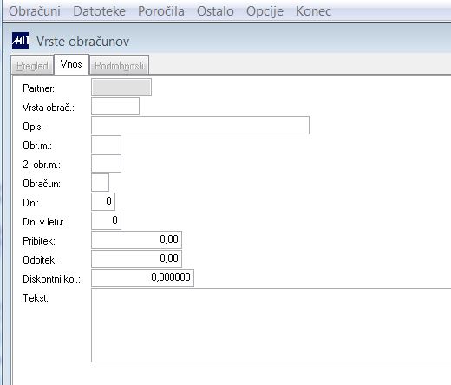Click the Diskontni kol. value field
451x385 pixels.
click(x=142, y=277)
